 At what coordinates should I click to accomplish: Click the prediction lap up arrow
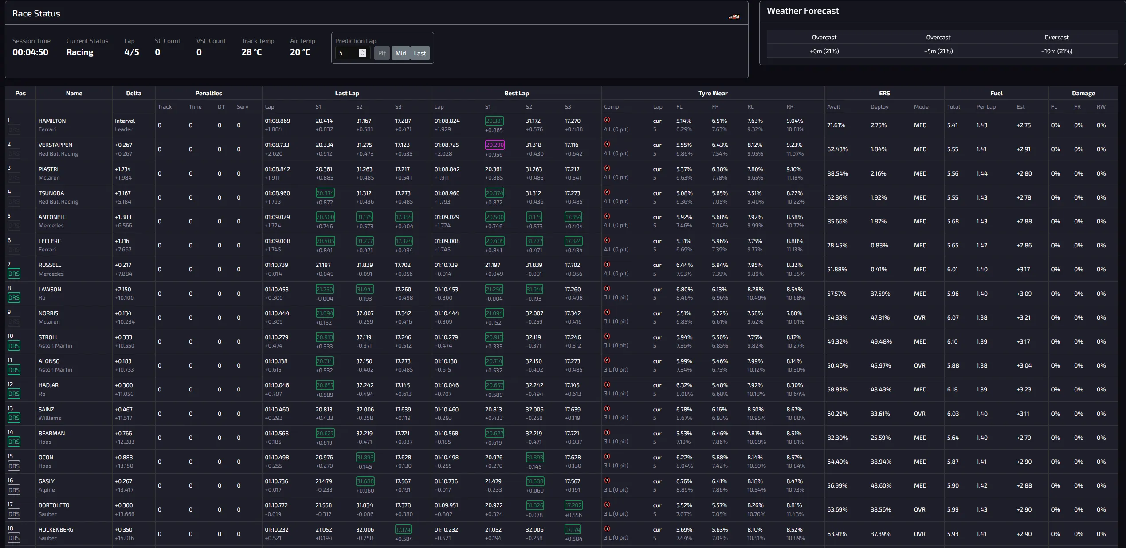coord(362,51)
